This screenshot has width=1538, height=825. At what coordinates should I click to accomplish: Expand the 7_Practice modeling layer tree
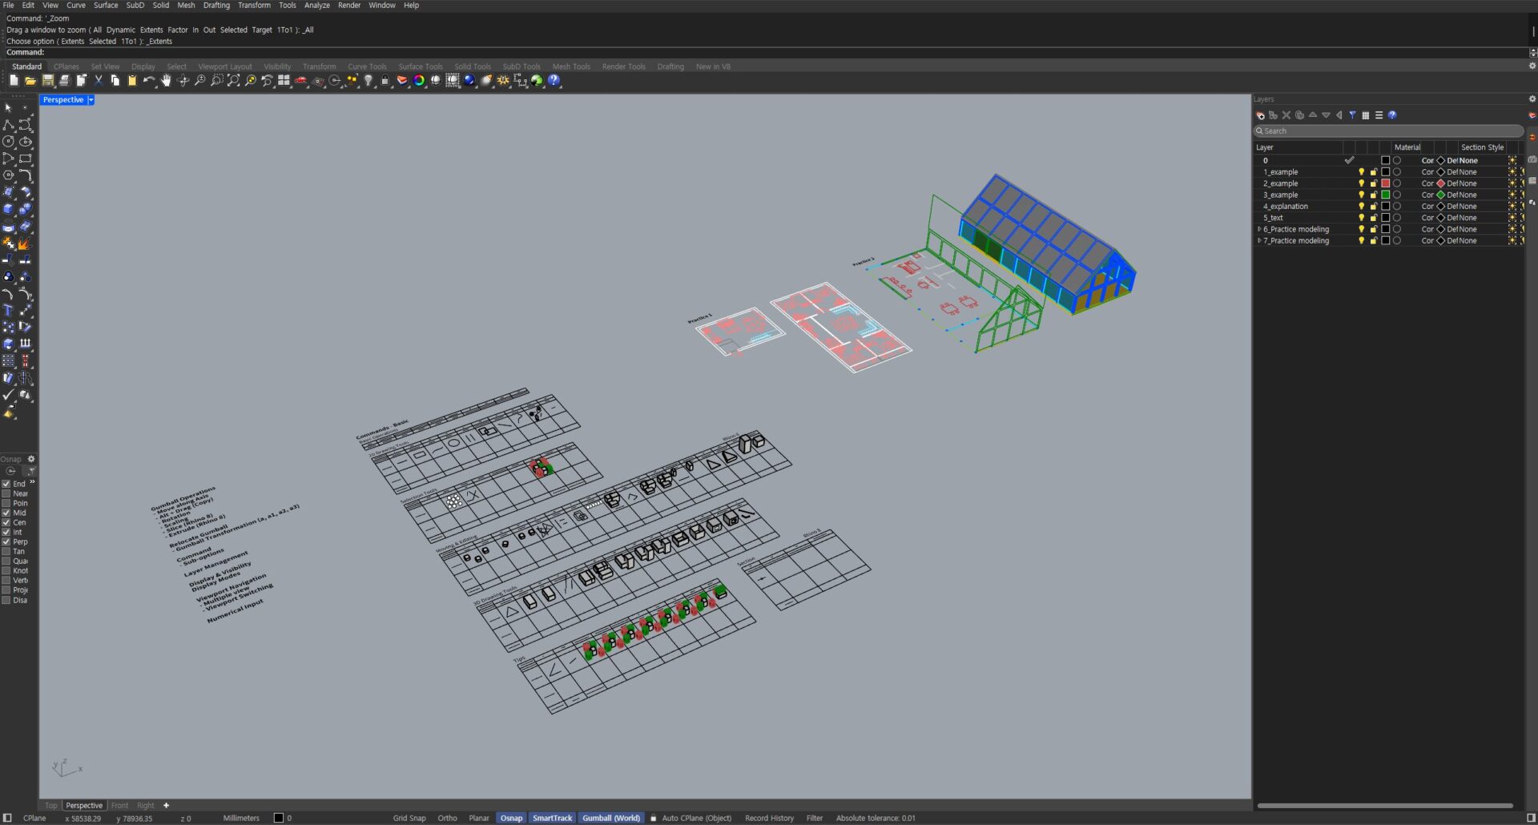click(1259, 240)
